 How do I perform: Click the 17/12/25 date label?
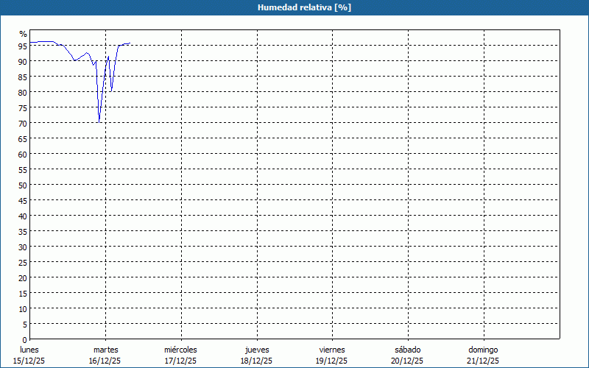coord(180,361)
